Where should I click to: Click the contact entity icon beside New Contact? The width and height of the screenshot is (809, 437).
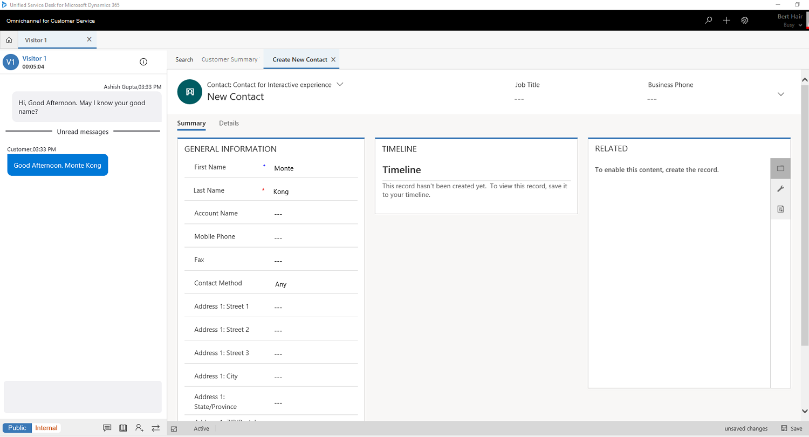click(189, 92)
